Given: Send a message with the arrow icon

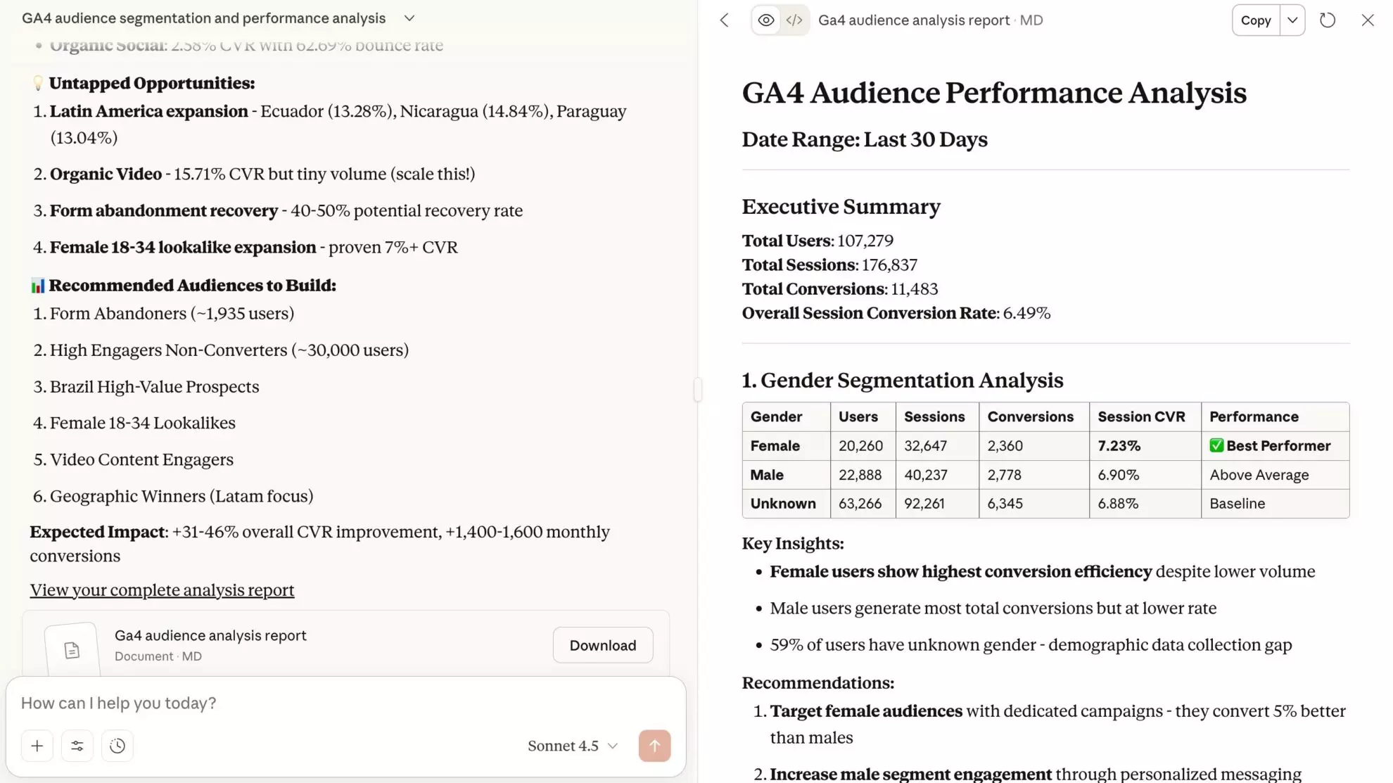Looking at the screenshot, I should tap(654, 746).
